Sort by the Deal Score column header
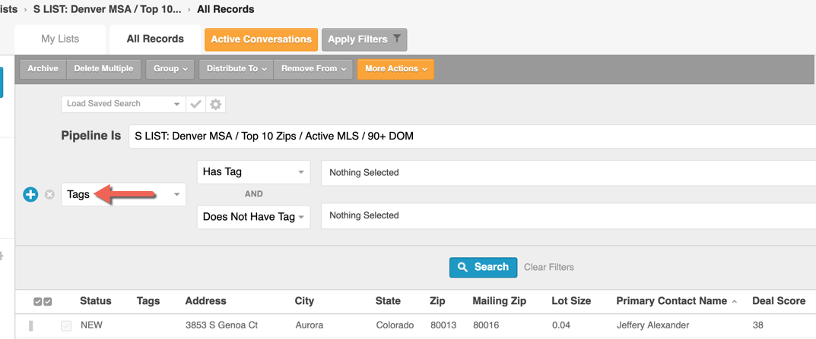 tap(779, 301)
